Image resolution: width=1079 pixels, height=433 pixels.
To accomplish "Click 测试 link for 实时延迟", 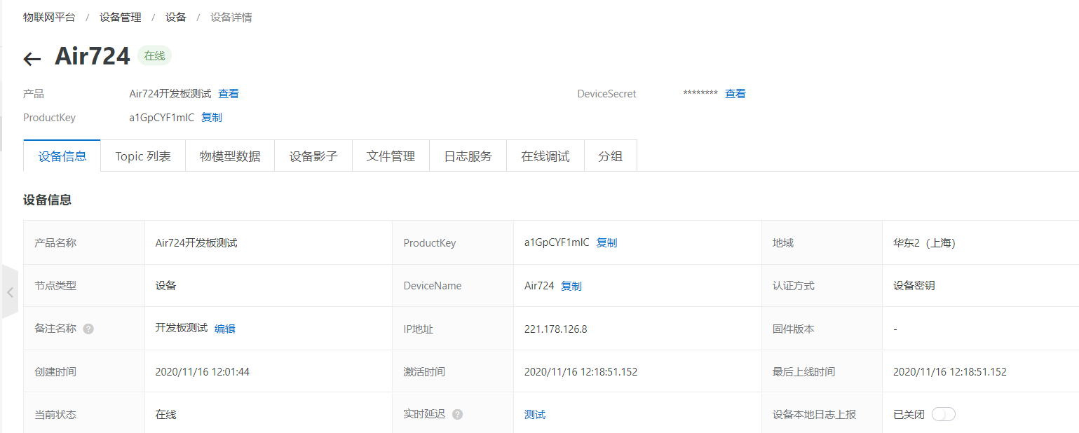I will pyautogui.click(x=535, y=415).
